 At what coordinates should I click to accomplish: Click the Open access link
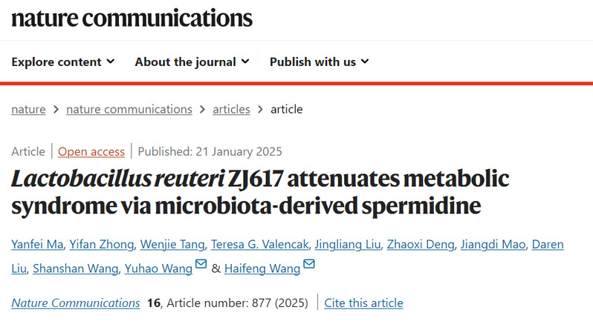point(91,151)
